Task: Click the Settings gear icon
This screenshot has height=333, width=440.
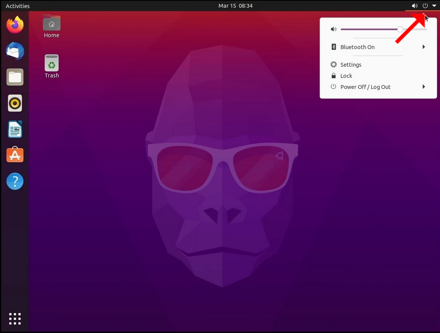Action: coord(333,64)
